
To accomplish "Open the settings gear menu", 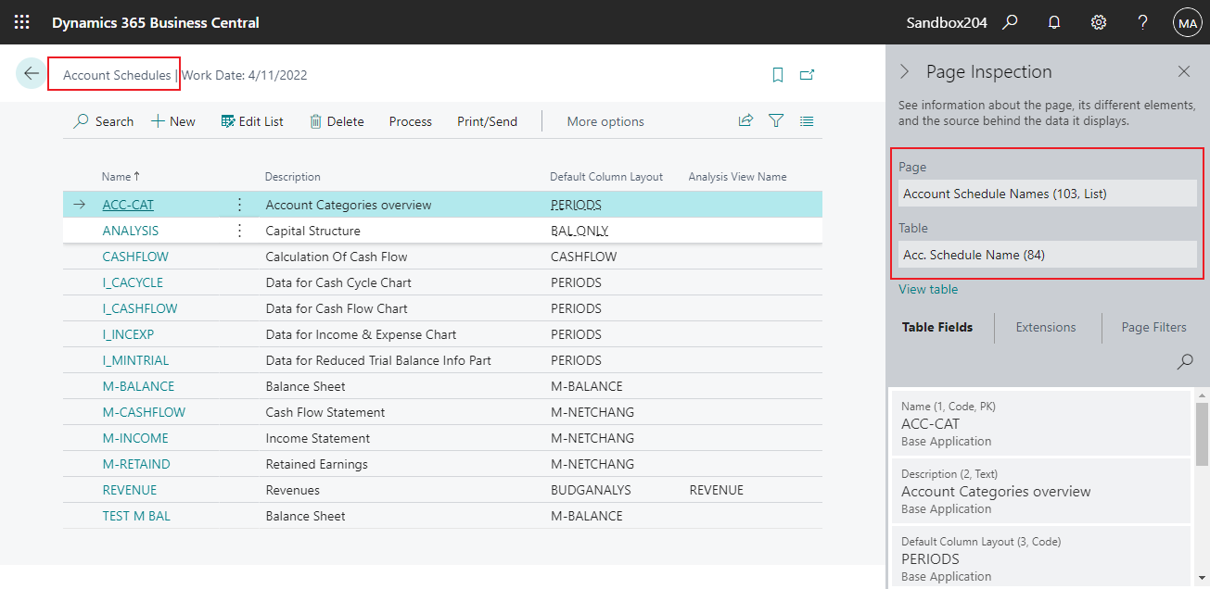I will 1099,22.
